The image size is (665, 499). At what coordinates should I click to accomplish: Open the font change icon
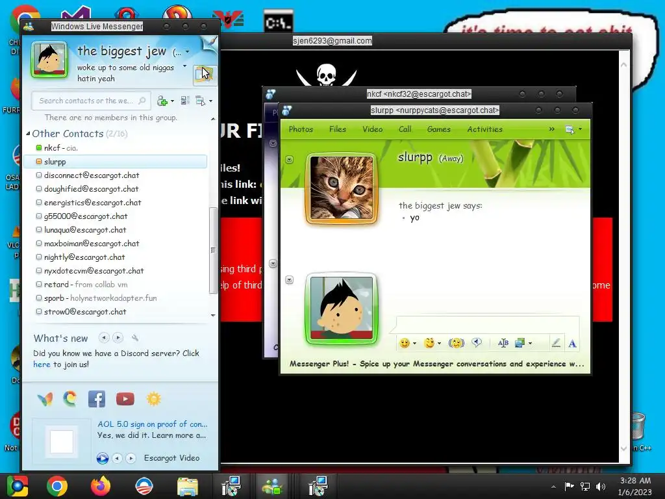coord(503,343)
